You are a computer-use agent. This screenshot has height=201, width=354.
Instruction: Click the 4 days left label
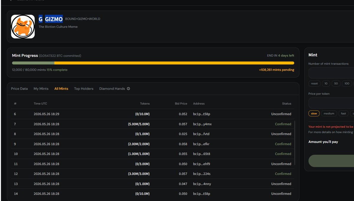[x=286, y=55]
